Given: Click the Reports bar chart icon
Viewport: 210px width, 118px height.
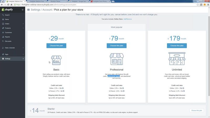Looking at the screenshot, I should pyautogui.click(x=3, y=37).
